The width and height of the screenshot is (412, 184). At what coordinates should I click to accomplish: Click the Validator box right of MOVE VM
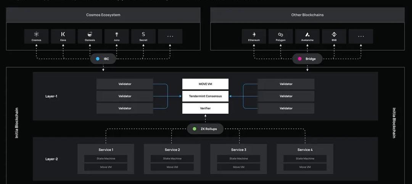[286, 84]
